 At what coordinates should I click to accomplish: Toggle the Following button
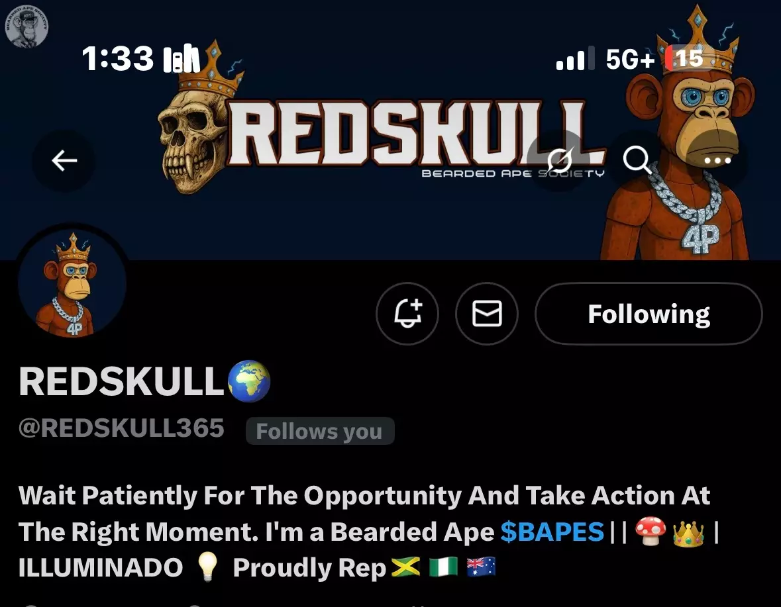(649, 314)
